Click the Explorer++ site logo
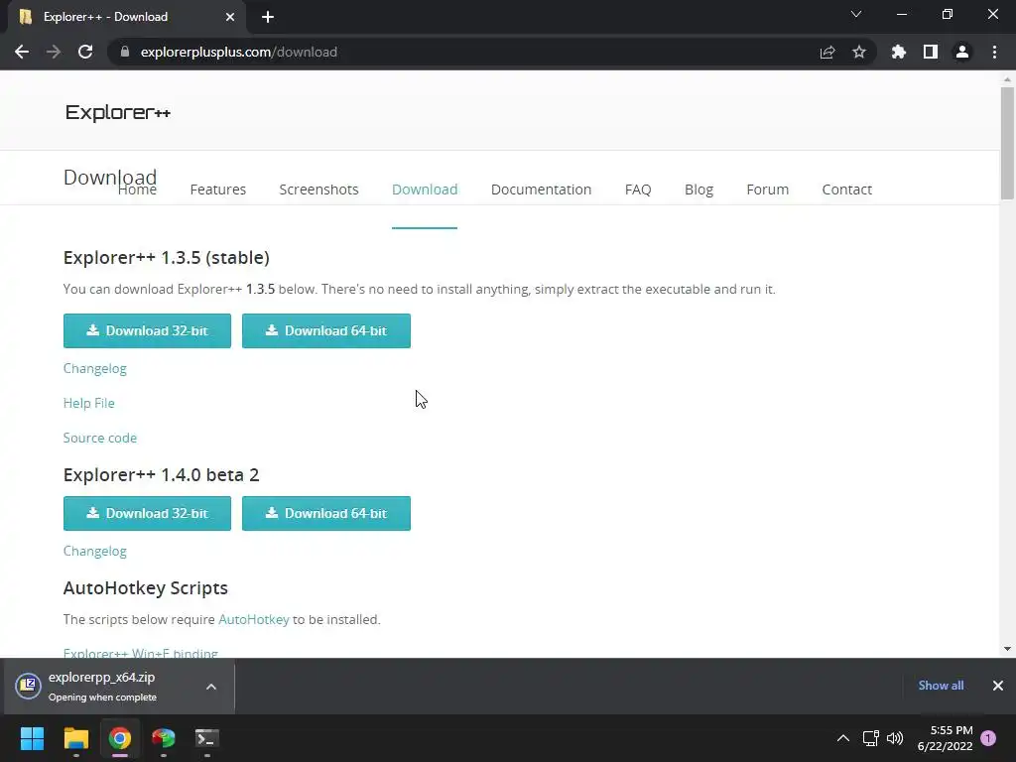Image resolution: width=1016 pixels, height=762 pixels. pos(118,112)
